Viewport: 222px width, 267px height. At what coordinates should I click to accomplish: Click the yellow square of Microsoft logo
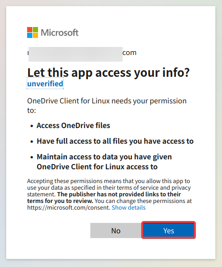[35, 35]
